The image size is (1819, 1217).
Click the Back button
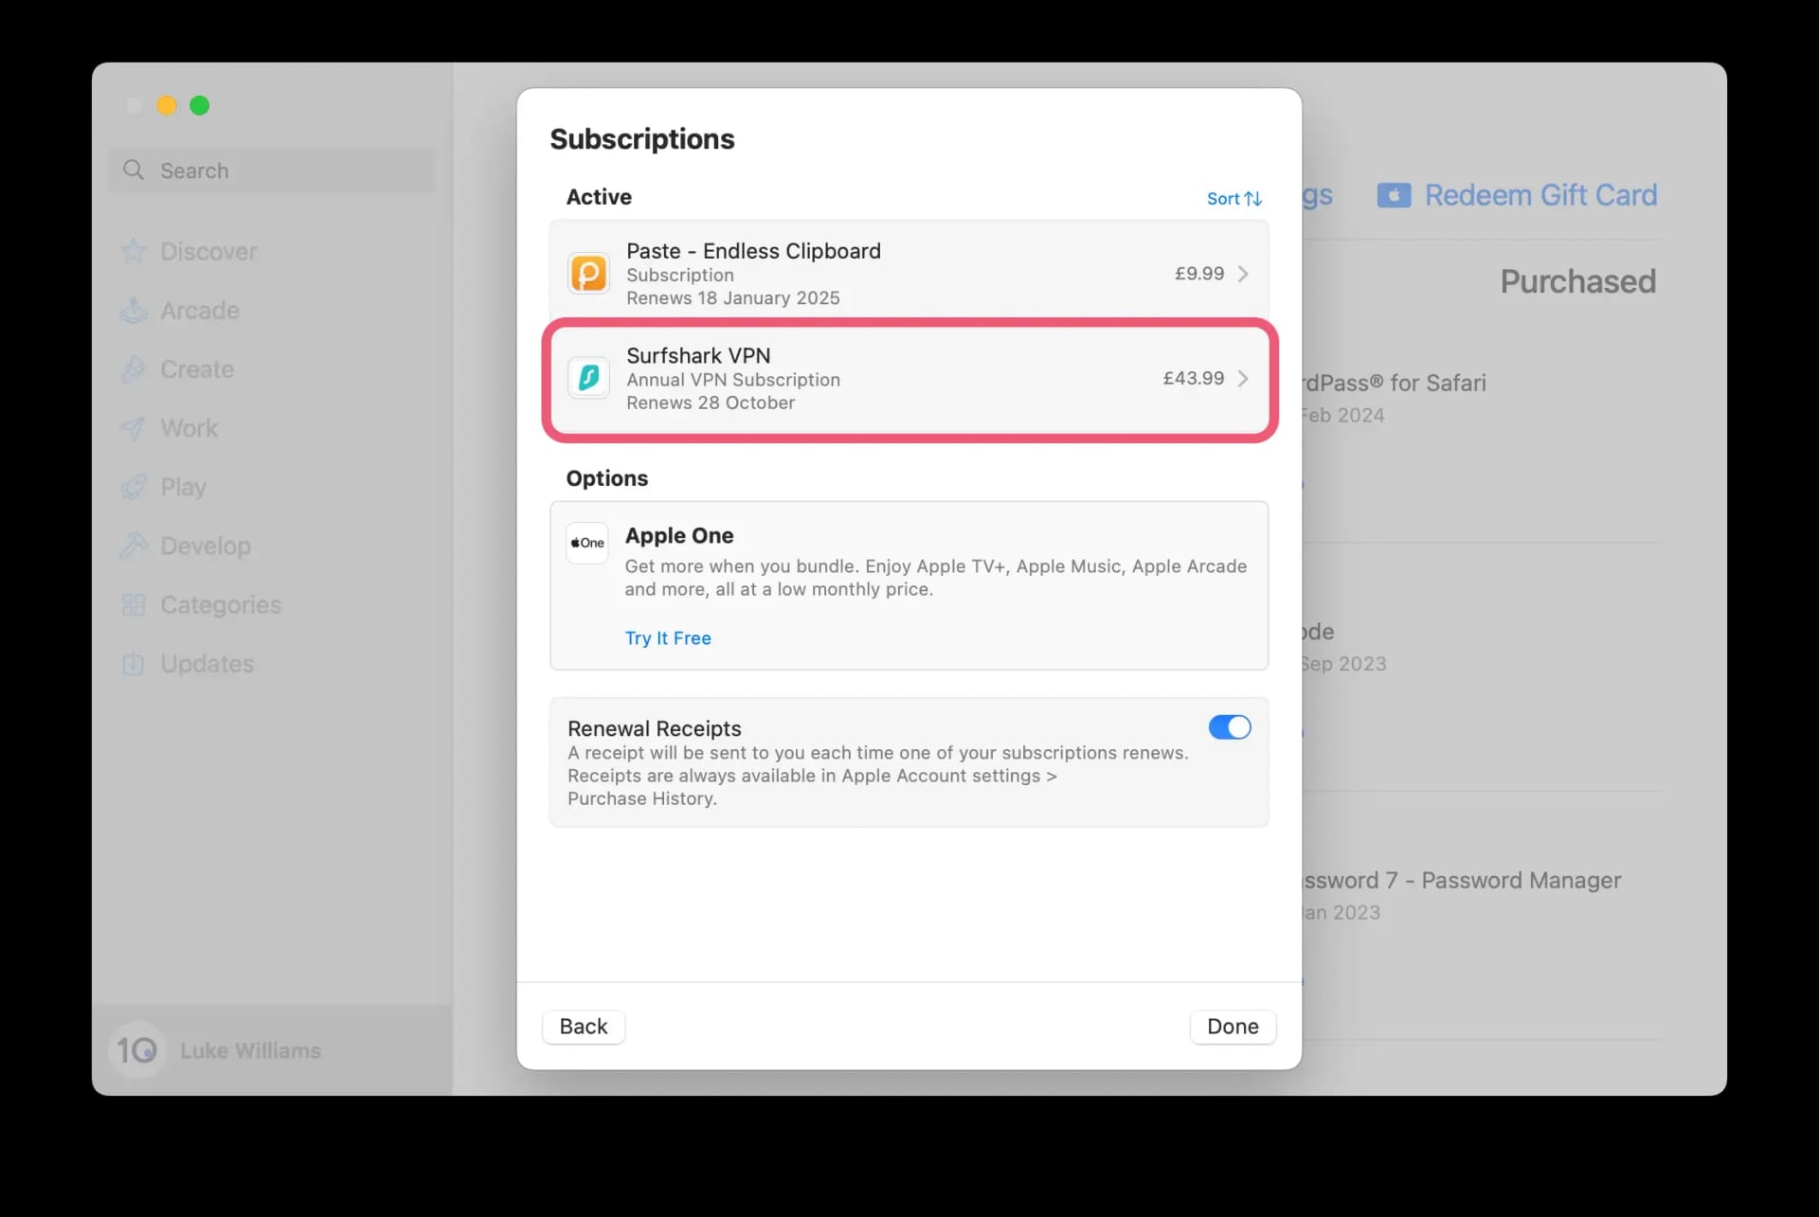pos(583,1026)
